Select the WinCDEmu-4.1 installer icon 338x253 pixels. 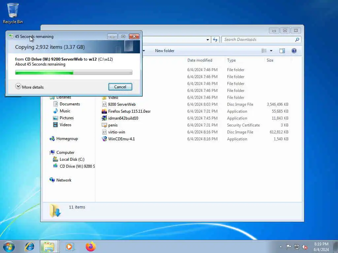104,139
